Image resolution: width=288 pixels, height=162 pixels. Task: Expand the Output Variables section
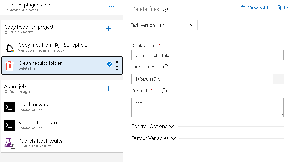pyautogui.click(x=173, y=138)
